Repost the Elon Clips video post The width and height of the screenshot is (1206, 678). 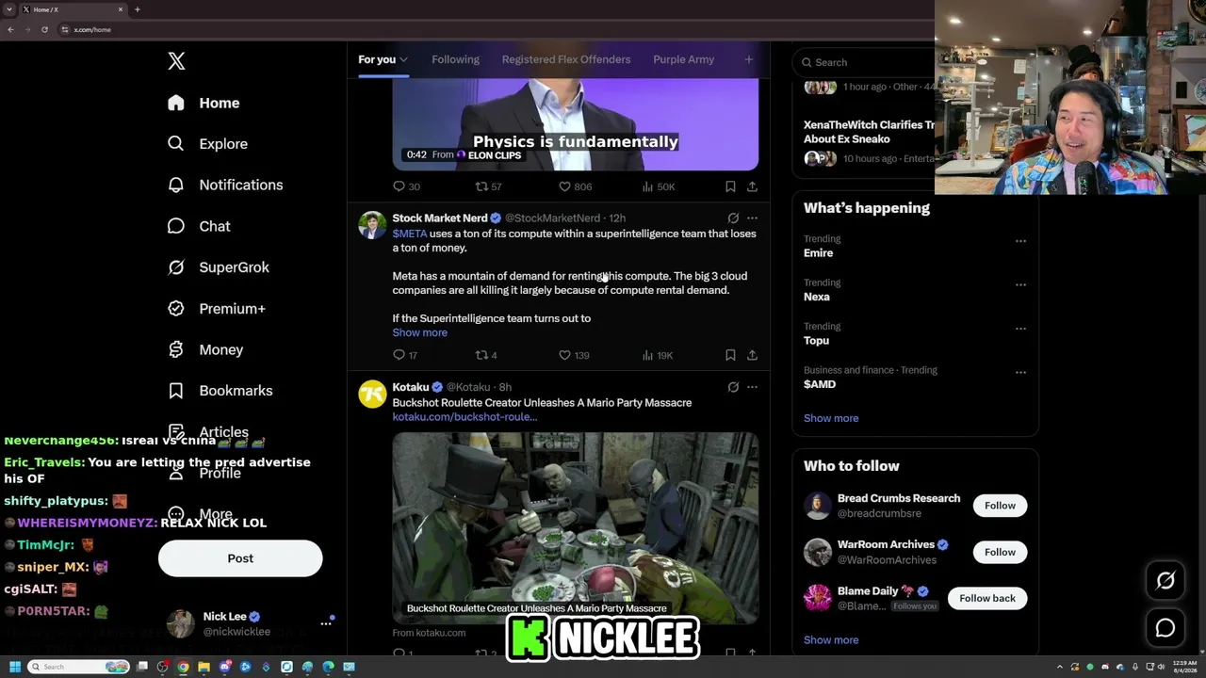481,186
